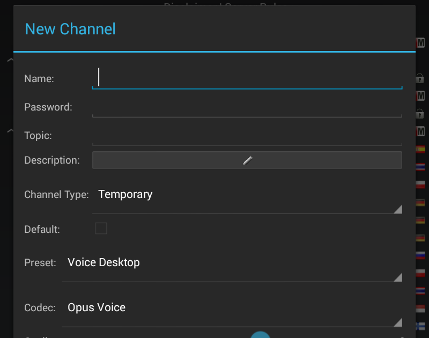Enable the Default channel checkbox

pyautogui.click(x=101, y=229)
